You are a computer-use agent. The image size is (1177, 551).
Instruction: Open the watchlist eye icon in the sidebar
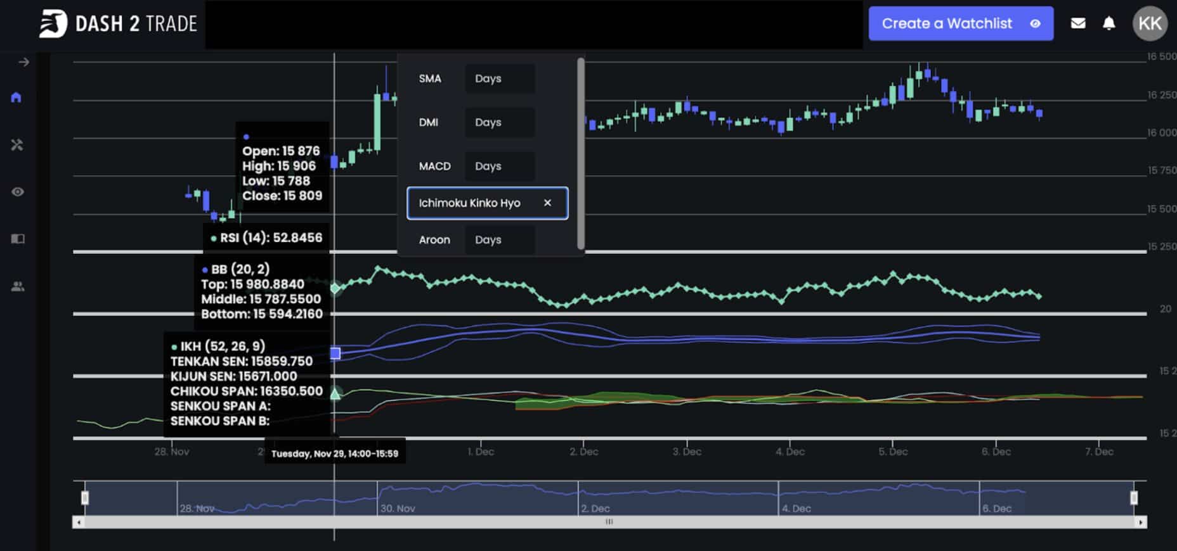tap(18, 192)
